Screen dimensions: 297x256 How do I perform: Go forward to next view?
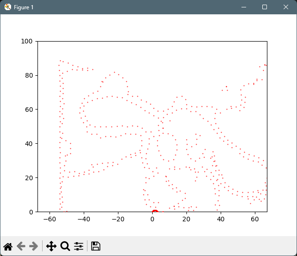(34, 246)
